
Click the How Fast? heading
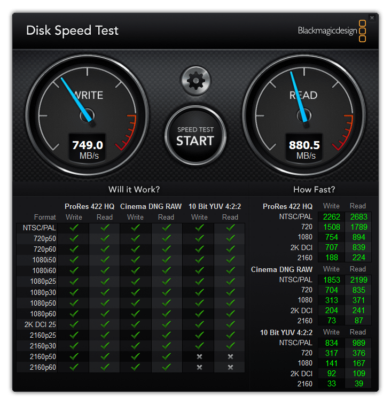(x=314, y=190)
